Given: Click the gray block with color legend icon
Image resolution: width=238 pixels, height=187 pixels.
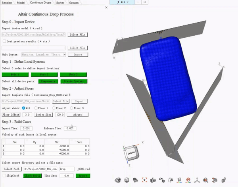Looking at the screenshot, I should coord(179,180).
